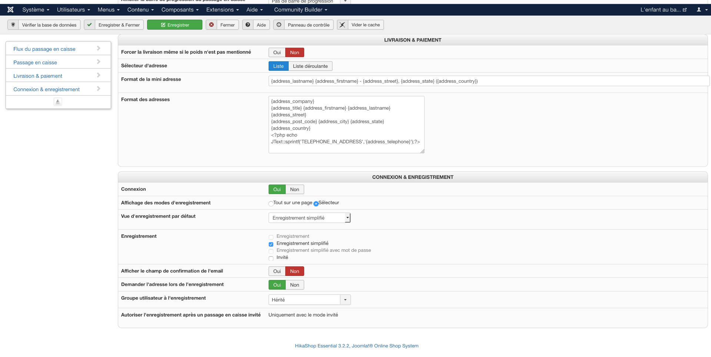Image resolution: width=711 pixels, height=357 pixels.
Task: Click the Vider le cache button
Action: point(361,25)
